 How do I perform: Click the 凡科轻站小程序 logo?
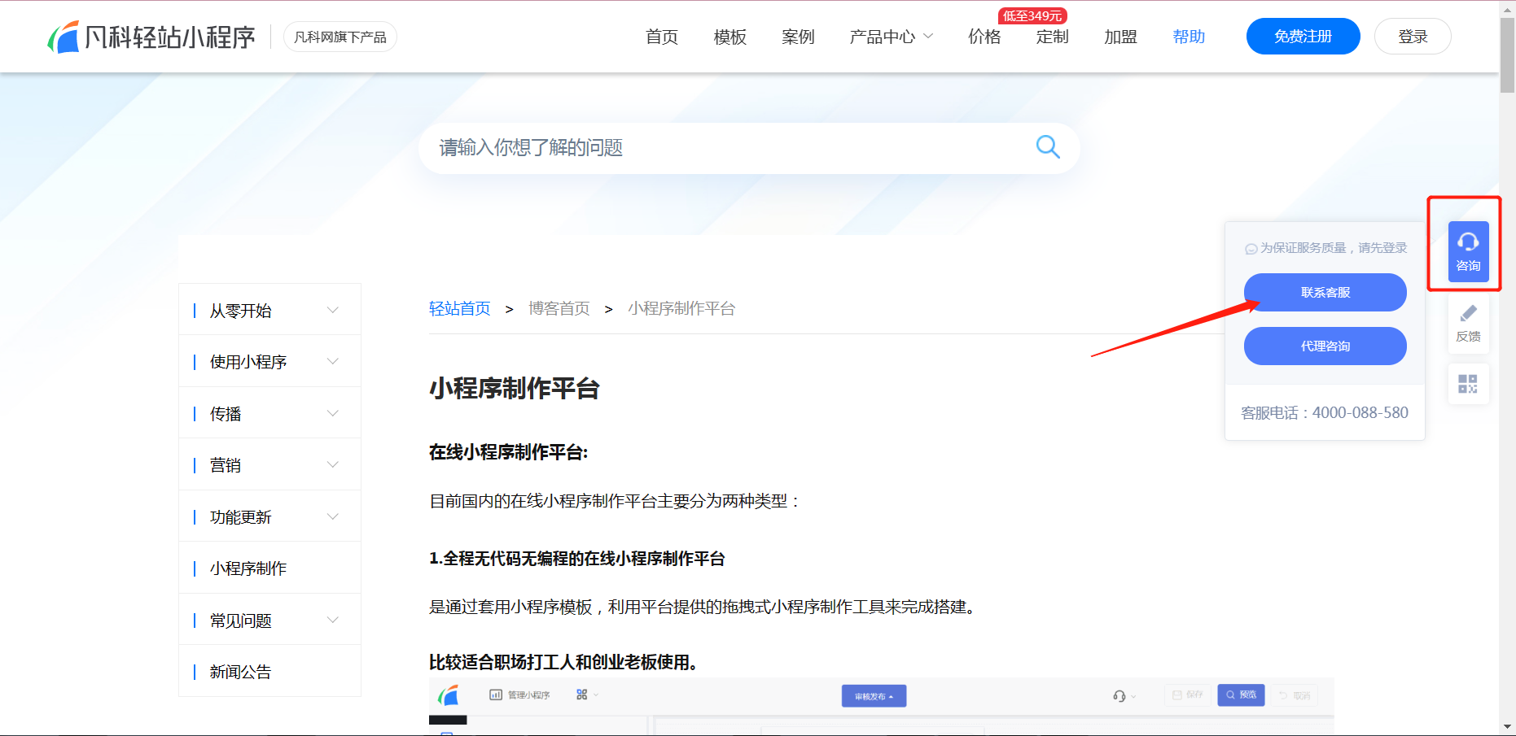[x=151, y=37]
